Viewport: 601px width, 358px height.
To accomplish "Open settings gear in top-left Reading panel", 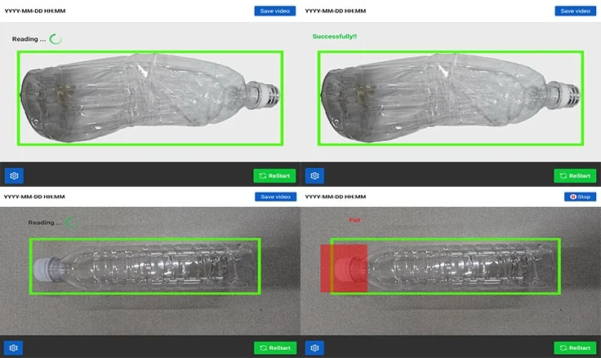I will (14, 175).
